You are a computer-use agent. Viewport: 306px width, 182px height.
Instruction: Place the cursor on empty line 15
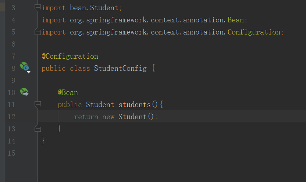[110, 153]
